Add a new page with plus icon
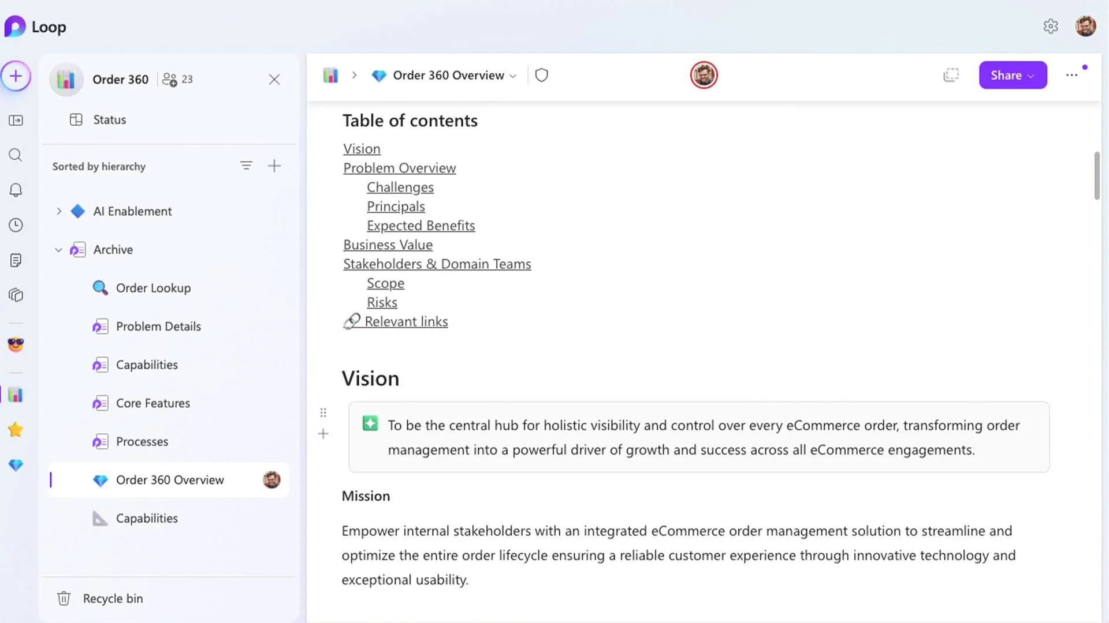The height and width of the screenshot is (623, 1109). click(x=274, y=166)
